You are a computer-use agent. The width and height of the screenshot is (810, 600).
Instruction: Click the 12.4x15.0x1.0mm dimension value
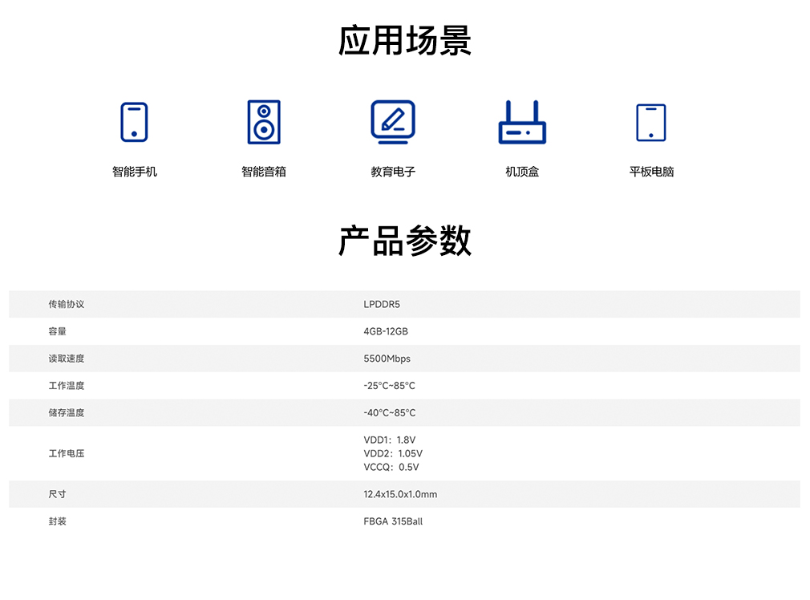click(x=400, y=494)
